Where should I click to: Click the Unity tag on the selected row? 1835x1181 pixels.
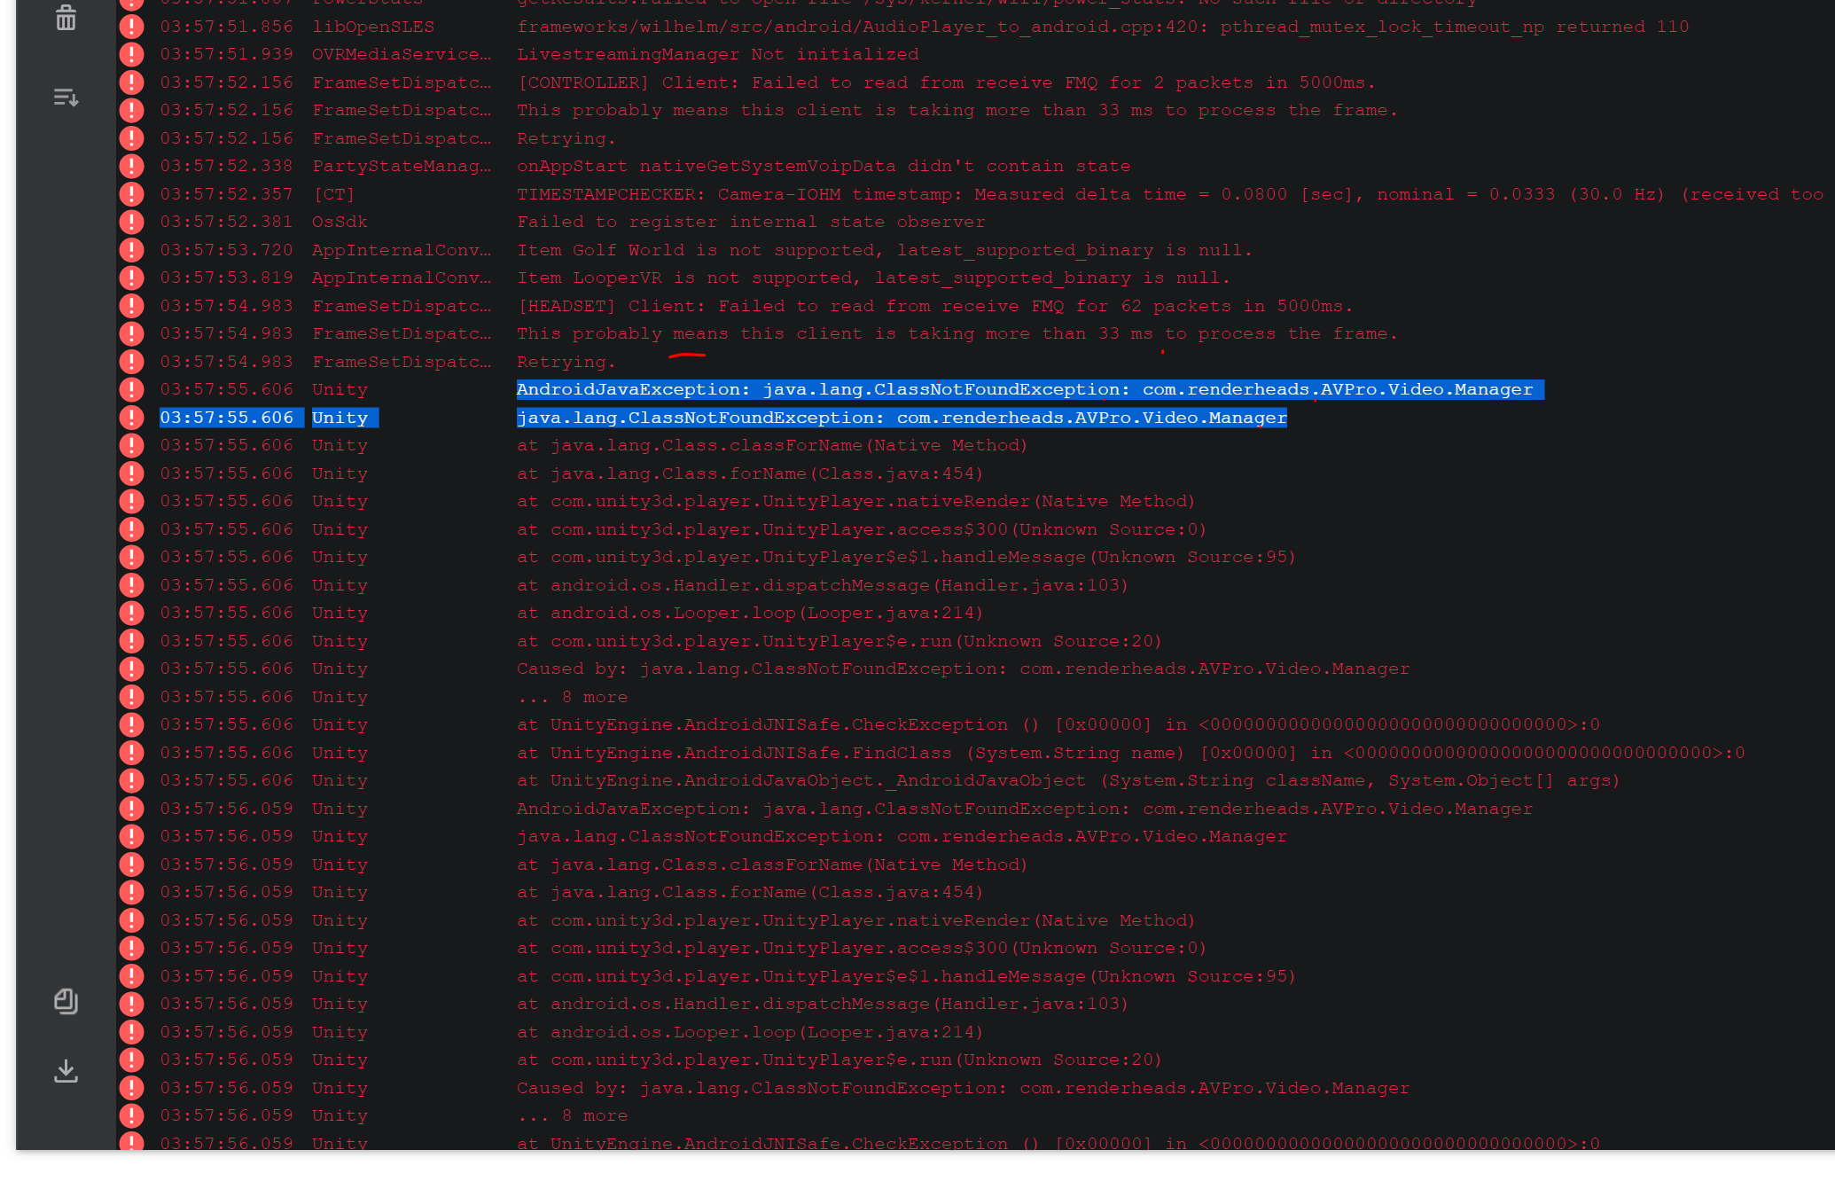(x=343, y=418)
